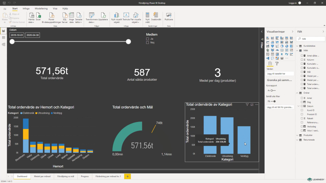
Task: Toggle the Behåll alla filter switch
Action: [x=273, y=101]
